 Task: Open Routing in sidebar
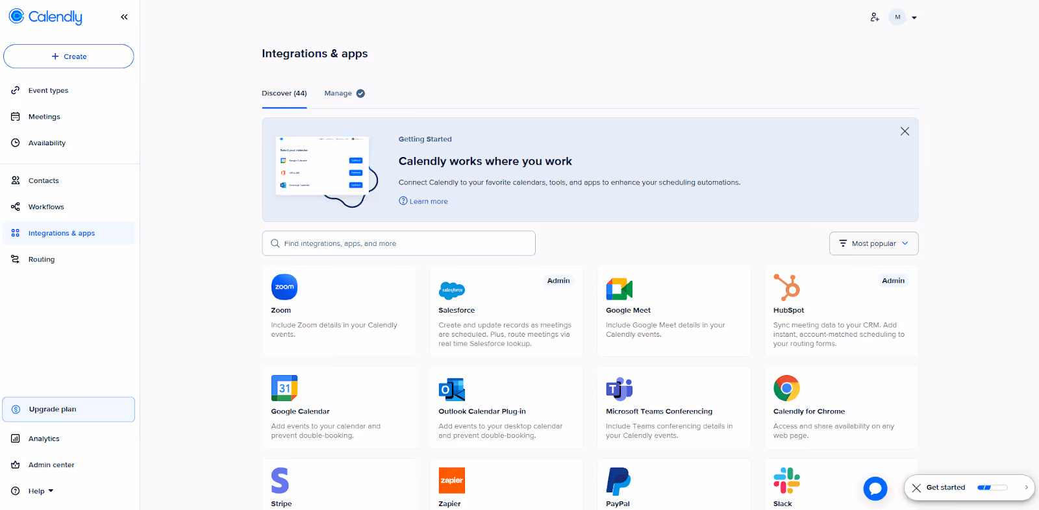[x=42, y=260]
